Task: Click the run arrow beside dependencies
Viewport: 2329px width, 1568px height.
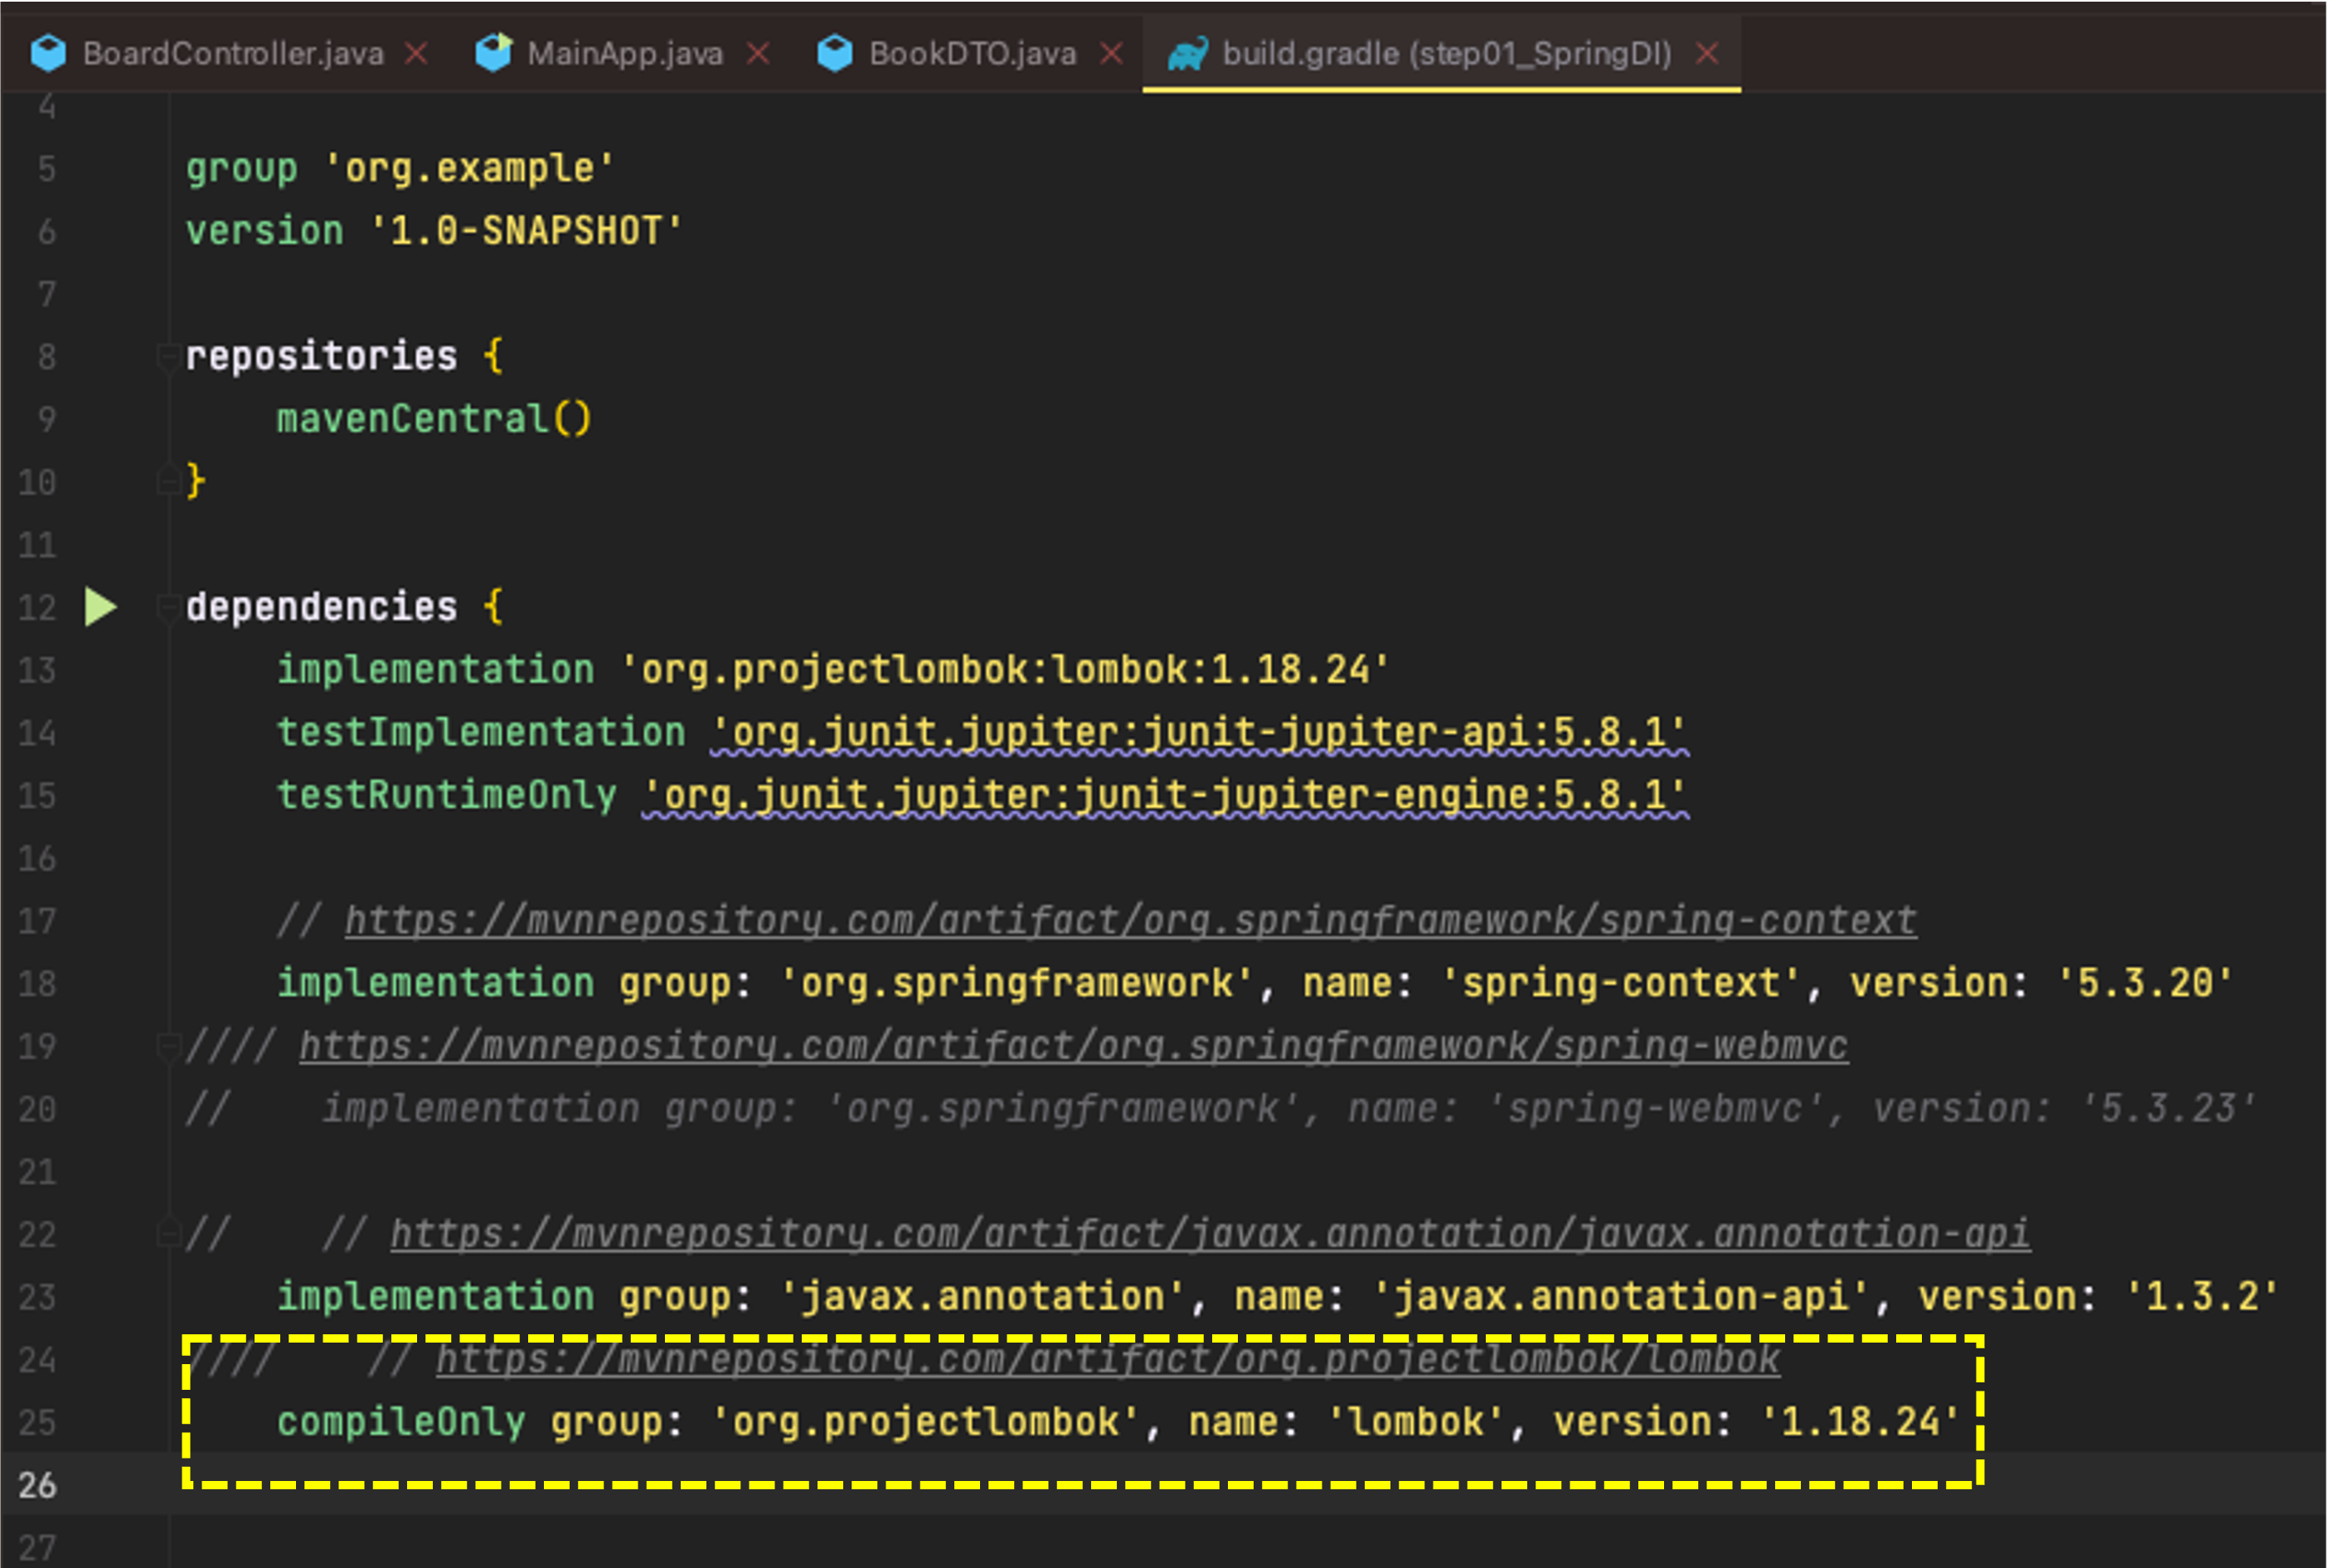Action: click(x=100, y=607)
